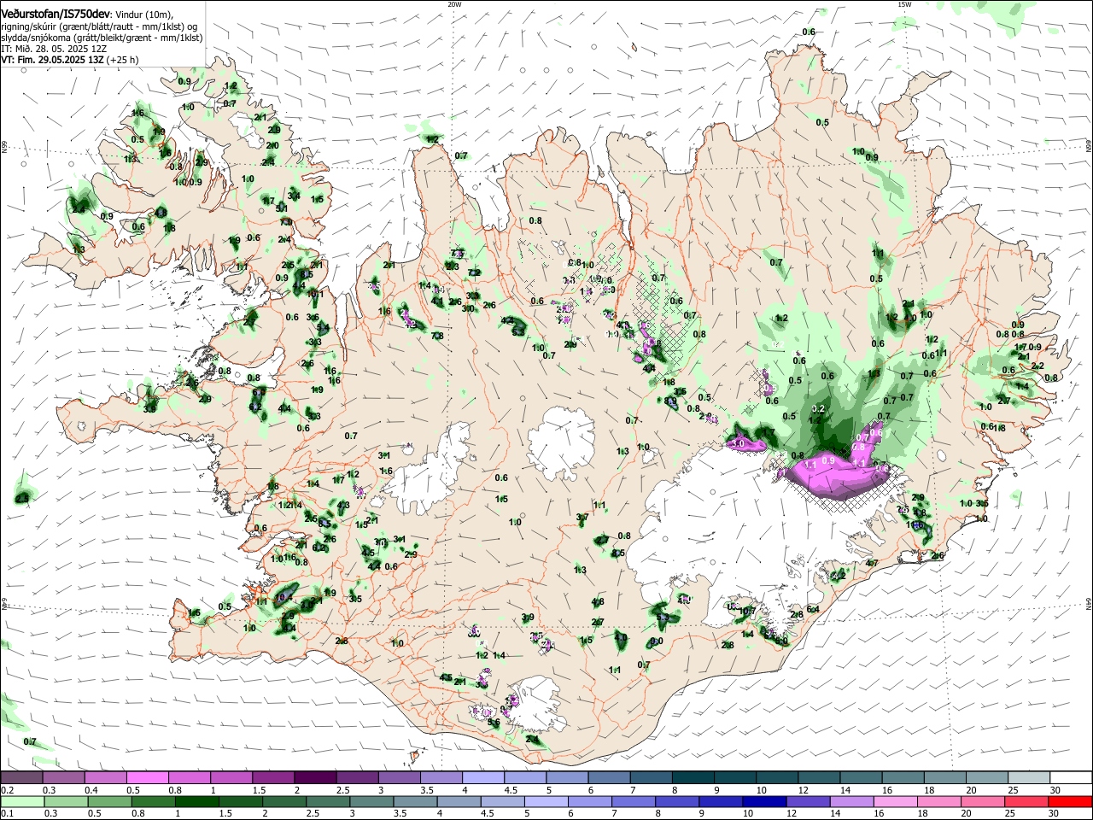
Task: Pick the white swatch ending the upper scale
Action: (x=1071, y=777)
